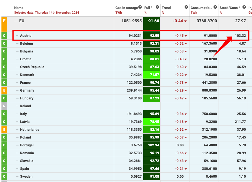This screenshot has width=252, height=182.
Task: Click Bulgaria's full percentage cell 98.03
Action: point(152,51)
